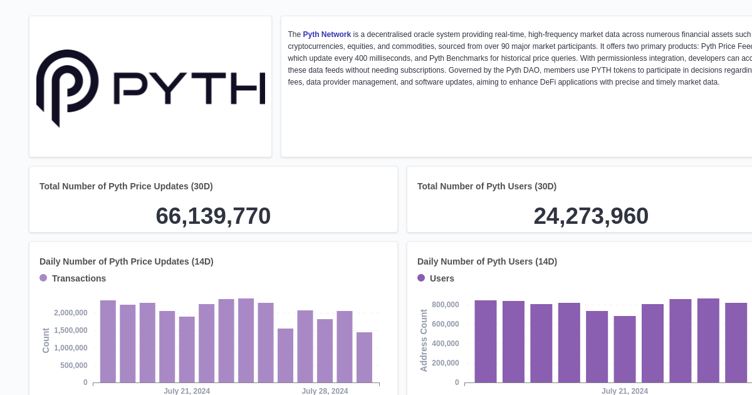Click the title "Daily Number of Pyth Price Updates (14D)"
The width and height of the screenshot is (752, 395).
tap(127, 261)
